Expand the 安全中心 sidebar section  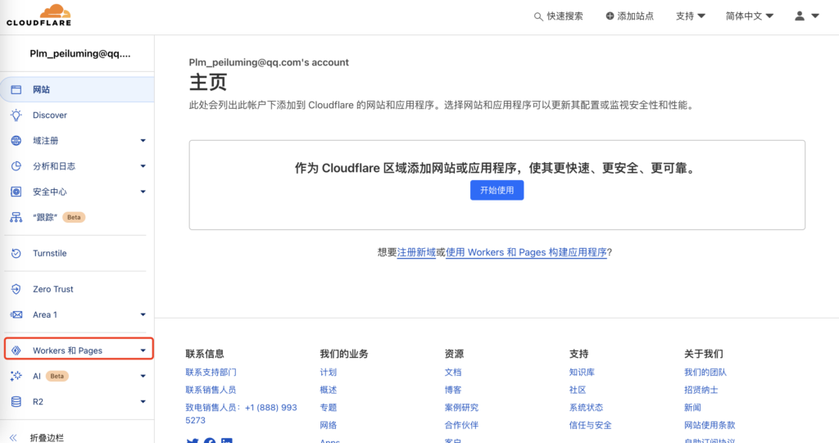(143, 192)
